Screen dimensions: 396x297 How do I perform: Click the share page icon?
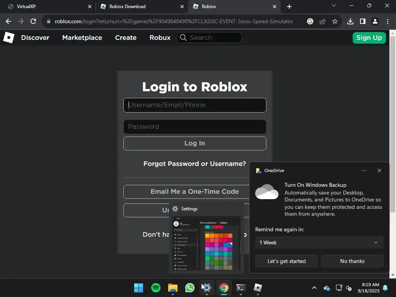click(323, 22)
